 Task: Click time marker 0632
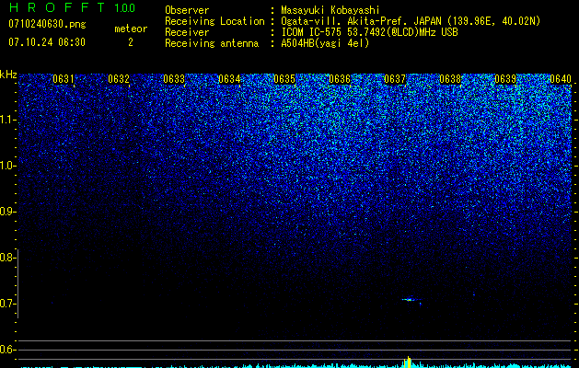[x=119, y=79]
